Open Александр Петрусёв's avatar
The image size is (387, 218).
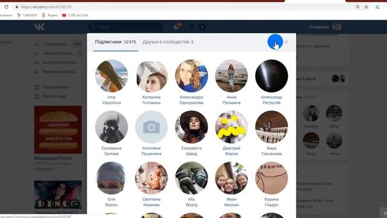pos(272,76)
